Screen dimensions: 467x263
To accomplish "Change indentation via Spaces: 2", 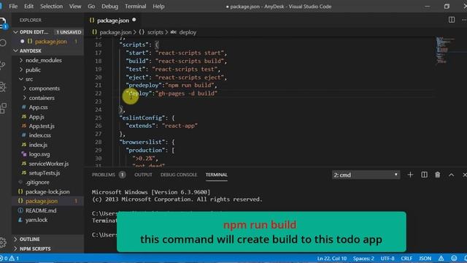I will click(x=363, y=258).
